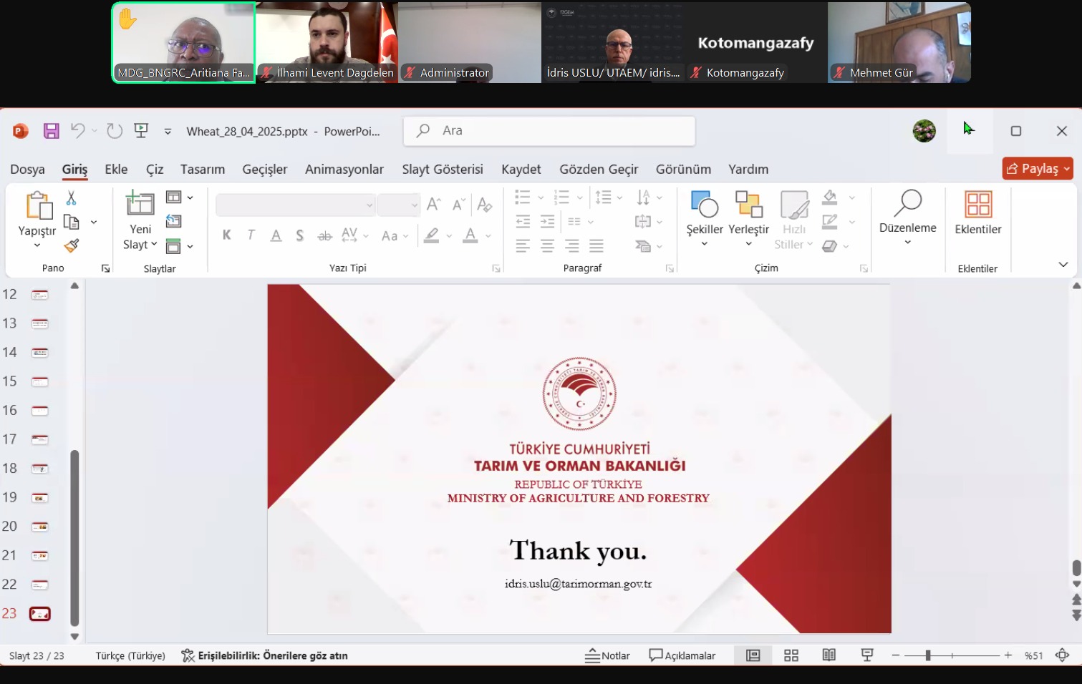Viewport: 1082px width, 684px height.
Task: Open Yeni Slayt dropdown menu
Action: [x=140, y=245]
